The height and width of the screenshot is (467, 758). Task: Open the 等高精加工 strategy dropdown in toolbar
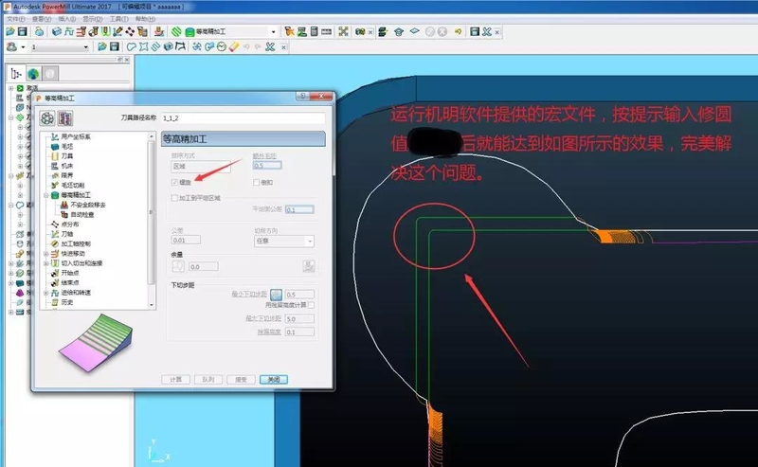coord(274,31)
